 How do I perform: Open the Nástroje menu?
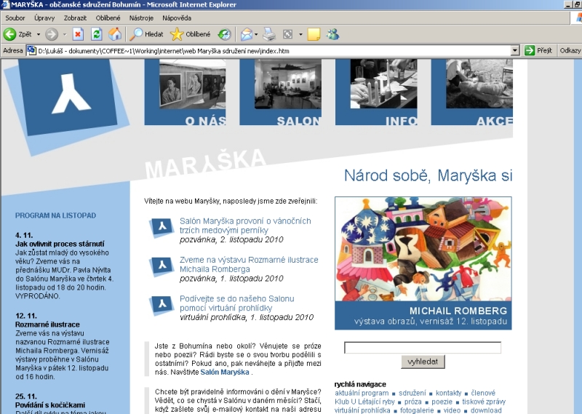point(141,17)
